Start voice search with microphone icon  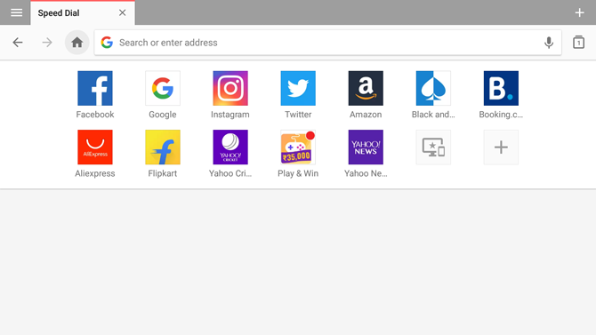point(549,43)
